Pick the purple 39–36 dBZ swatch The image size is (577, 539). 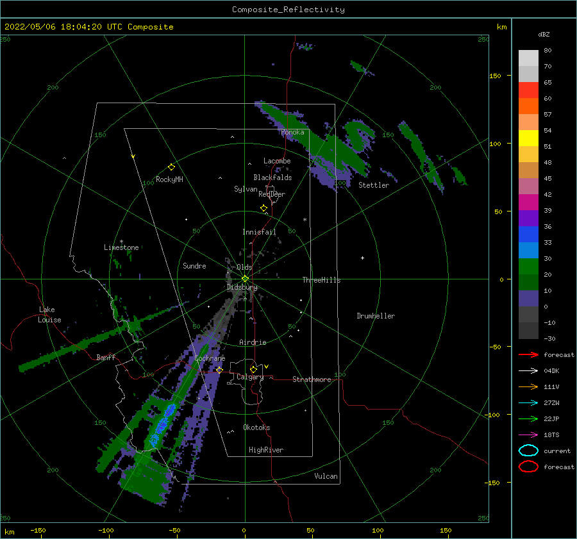pos(528,218)
